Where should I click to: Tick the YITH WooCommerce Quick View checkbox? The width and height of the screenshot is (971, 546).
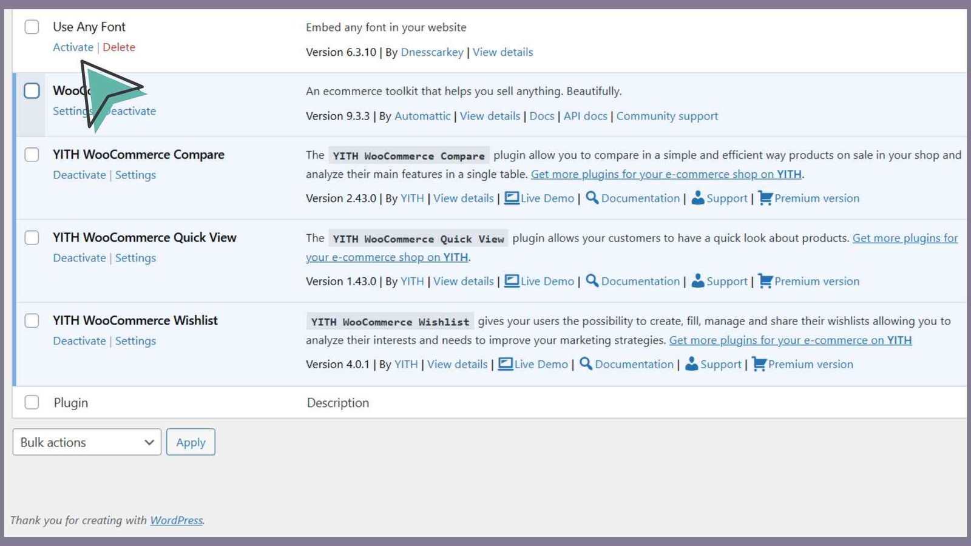coord(32,238)
